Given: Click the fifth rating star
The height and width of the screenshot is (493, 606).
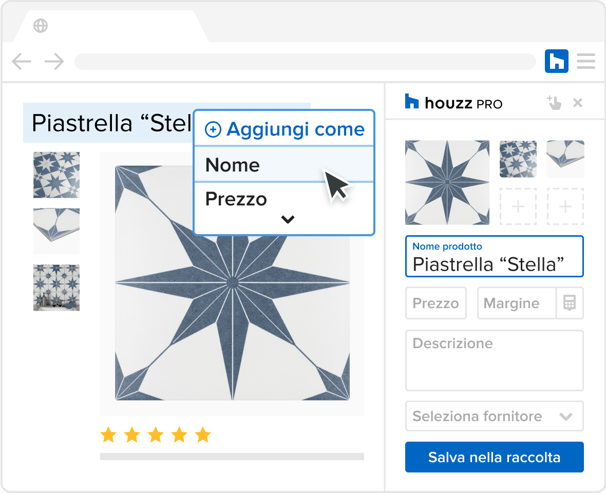Looking at the screenshot, I should [203, 434].
